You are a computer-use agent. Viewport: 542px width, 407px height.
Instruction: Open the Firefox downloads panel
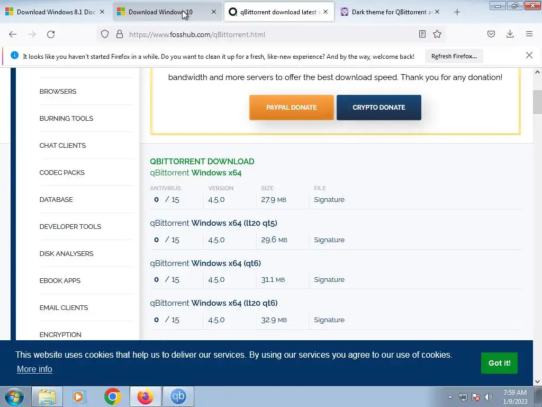click(x=510, y=34)
